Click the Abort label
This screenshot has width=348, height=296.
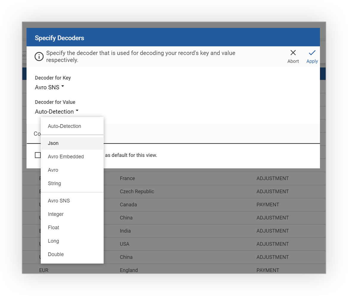(x=293, y=61)
